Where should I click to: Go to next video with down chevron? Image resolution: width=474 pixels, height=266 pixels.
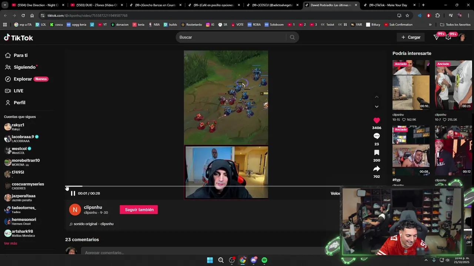377,106
